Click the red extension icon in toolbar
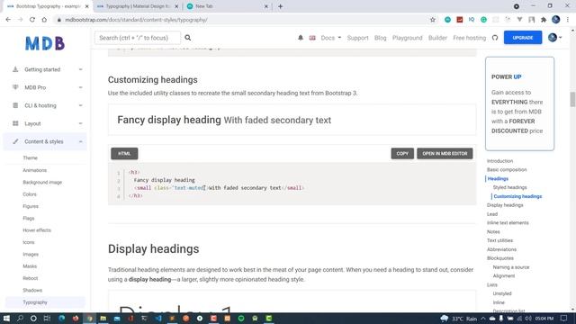The image size is (576, 324). (460, 20)
